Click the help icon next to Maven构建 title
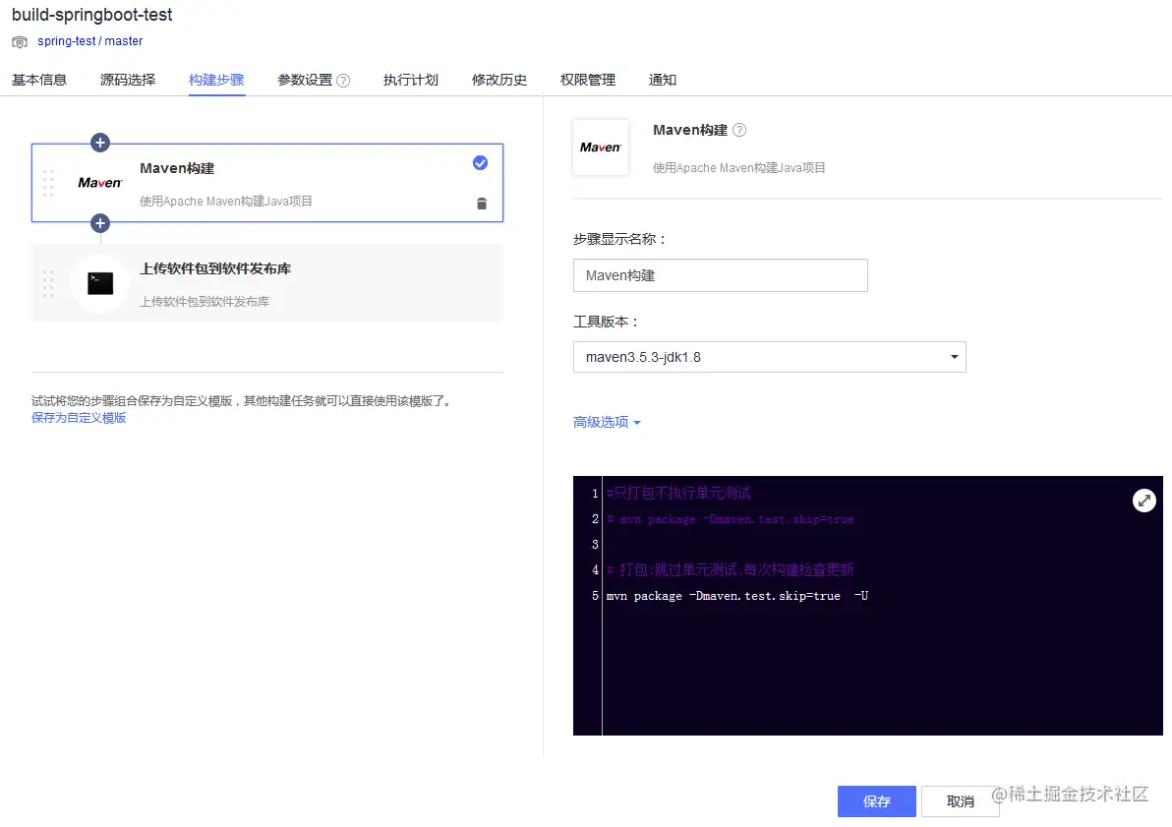This screenshot has height=827, width=1172. pyautogui.click(x=741, y=129)
